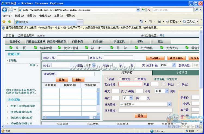Switch to the 诊疗项目 tab
204x134 pixels.
(181, 73)
